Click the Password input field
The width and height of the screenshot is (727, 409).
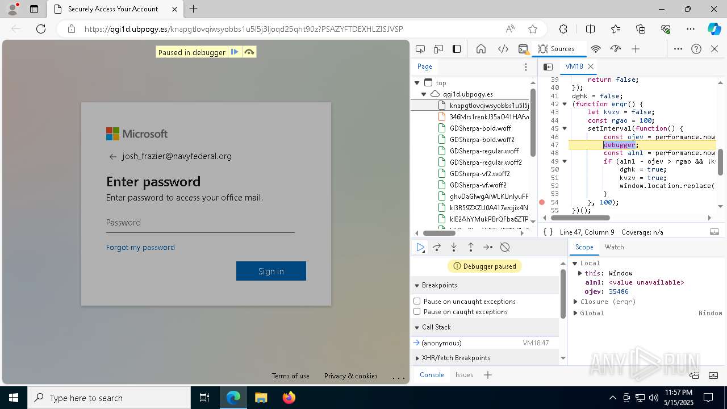[200, 223]
